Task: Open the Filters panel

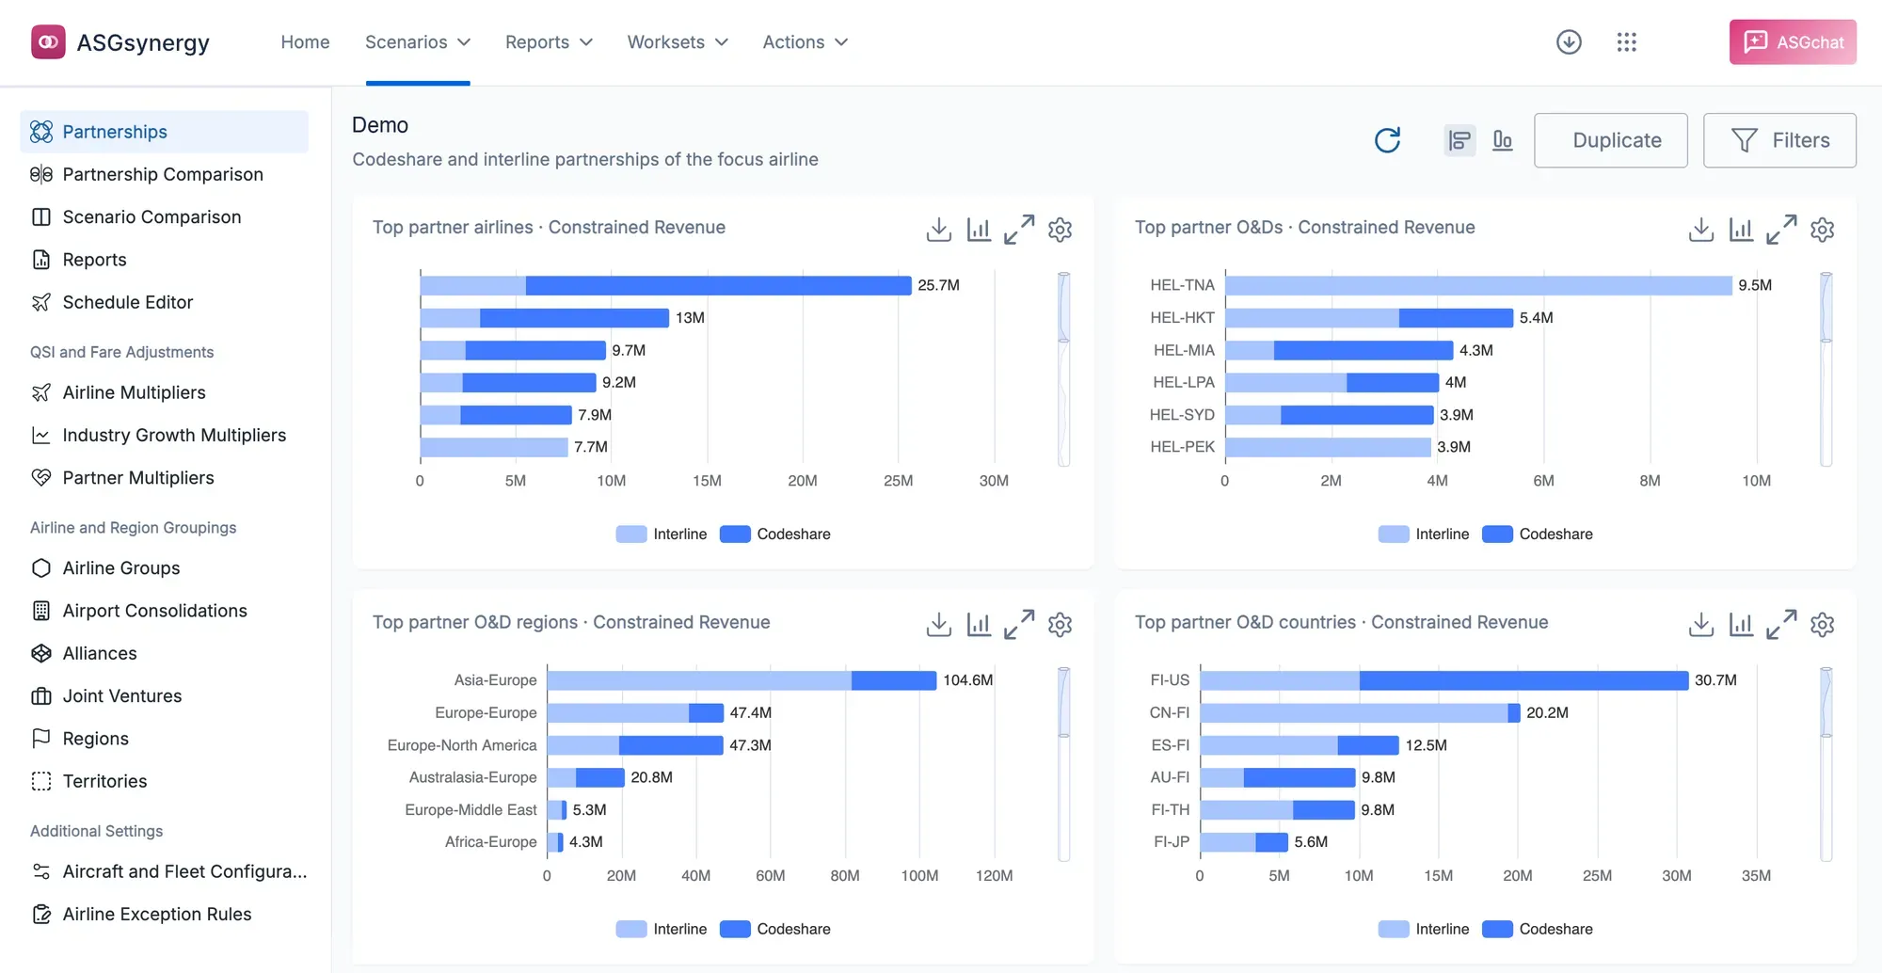Action: pos(1779,140)
